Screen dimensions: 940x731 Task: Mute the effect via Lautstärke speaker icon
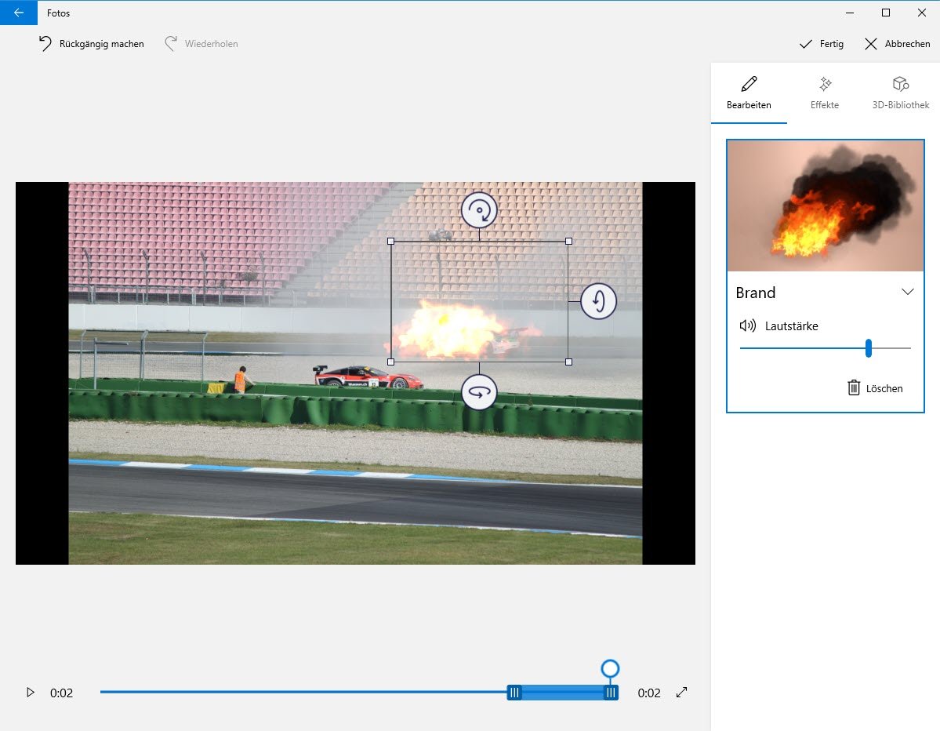[x=747, y=325]
